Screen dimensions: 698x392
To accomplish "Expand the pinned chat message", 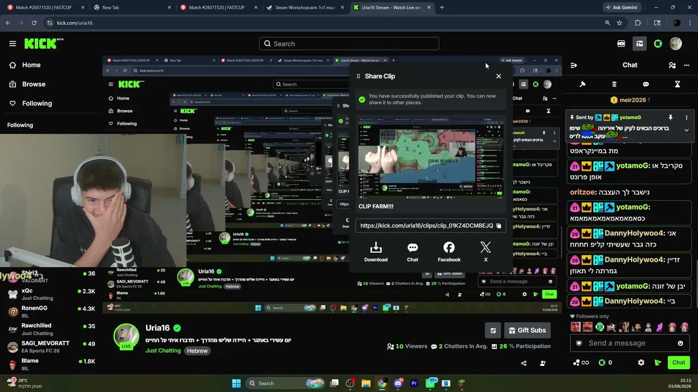I will coord(687,130).
